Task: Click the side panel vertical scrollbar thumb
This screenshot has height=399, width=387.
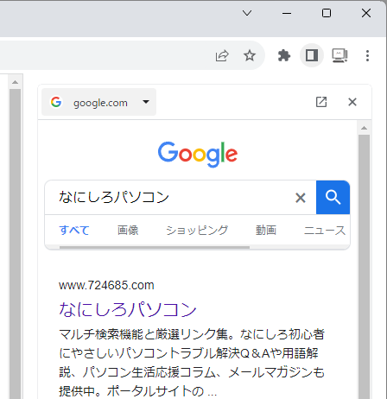Action: 364,267
